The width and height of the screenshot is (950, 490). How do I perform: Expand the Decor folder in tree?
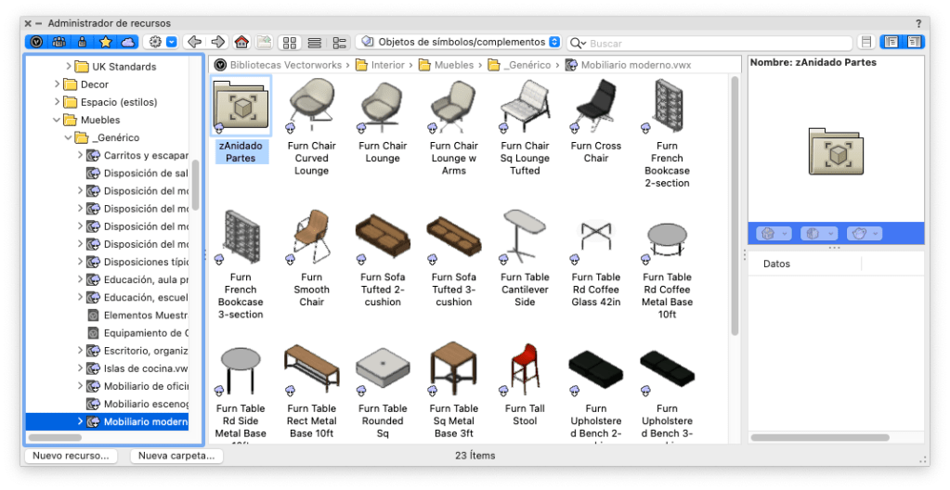coord(58,84)
